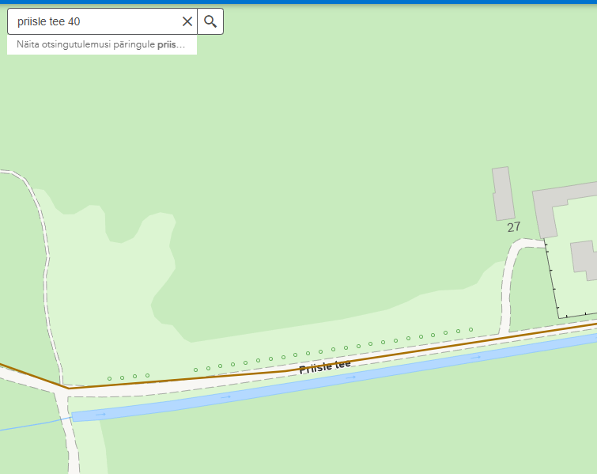Select the house number 27 label
This screenshot has width=597, height=474.
[514, 227]
